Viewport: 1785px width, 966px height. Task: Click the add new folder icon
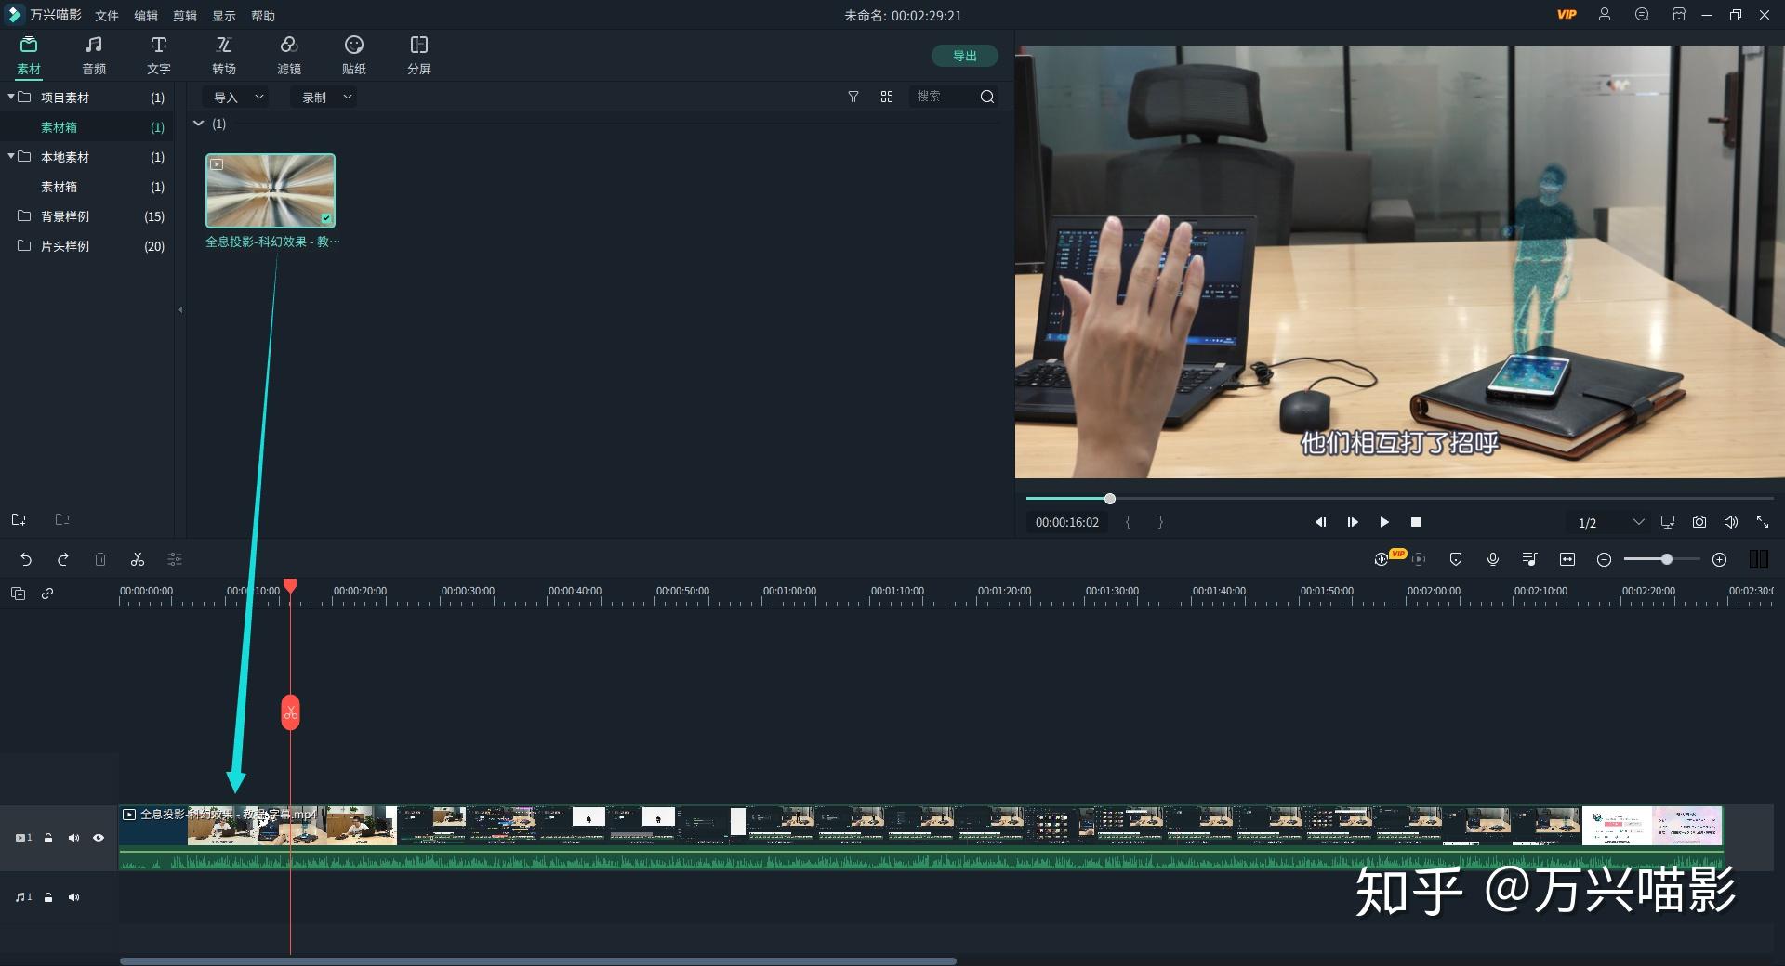click(19, 519)
